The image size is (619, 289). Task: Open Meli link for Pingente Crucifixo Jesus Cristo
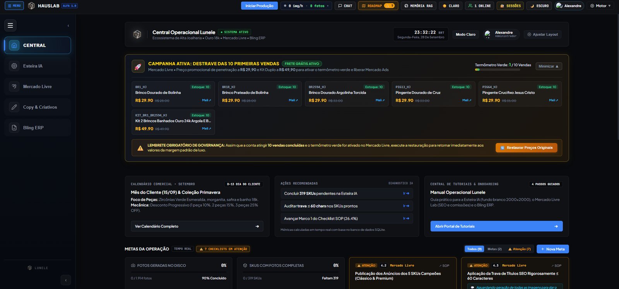553,100
